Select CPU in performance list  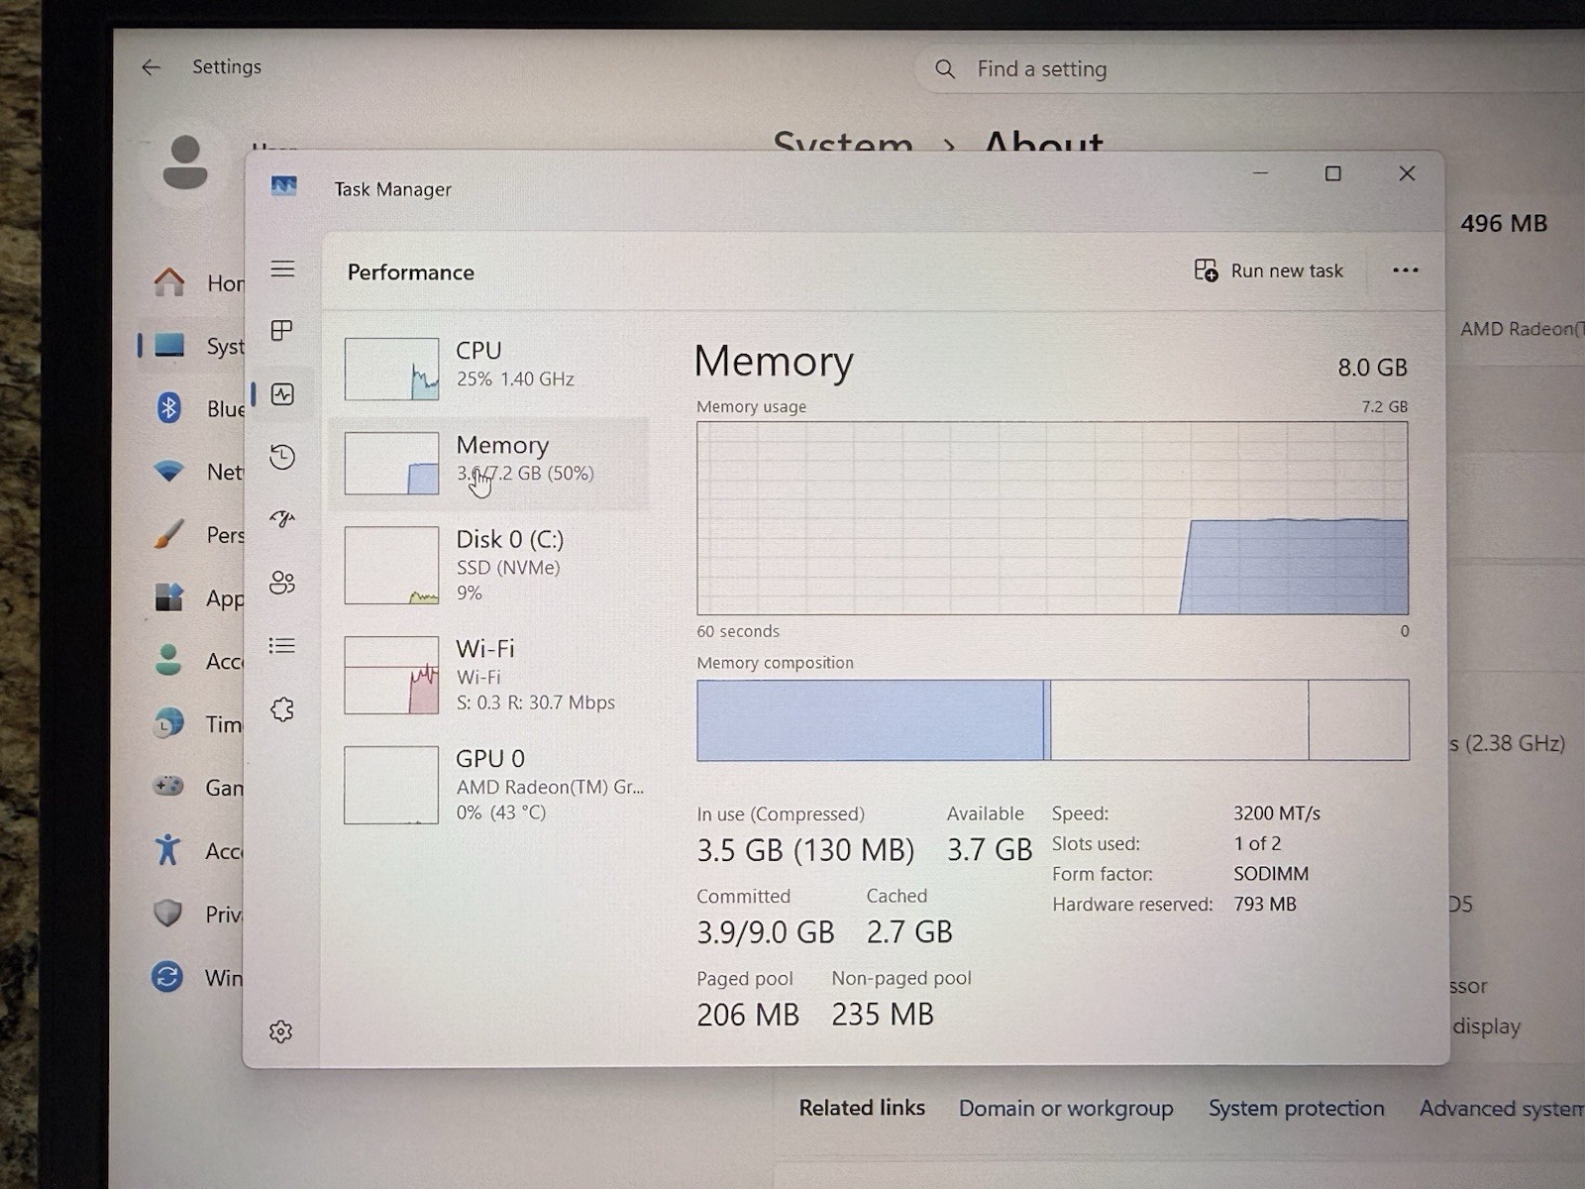pyautogui.click(x=488, y=368)
